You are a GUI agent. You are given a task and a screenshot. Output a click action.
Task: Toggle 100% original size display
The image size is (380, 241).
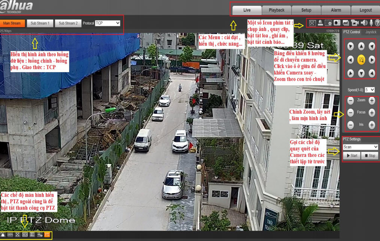click(10, 235)
